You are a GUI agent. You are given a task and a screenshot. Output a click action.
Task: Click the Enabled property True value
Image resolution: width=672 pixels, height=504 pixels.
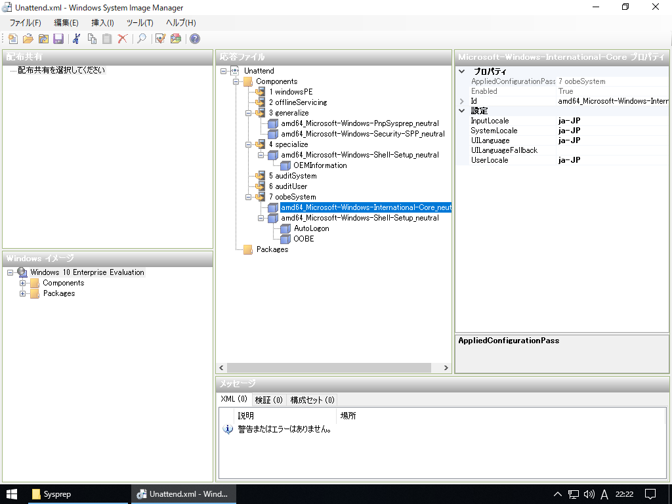tap(612, 91)
